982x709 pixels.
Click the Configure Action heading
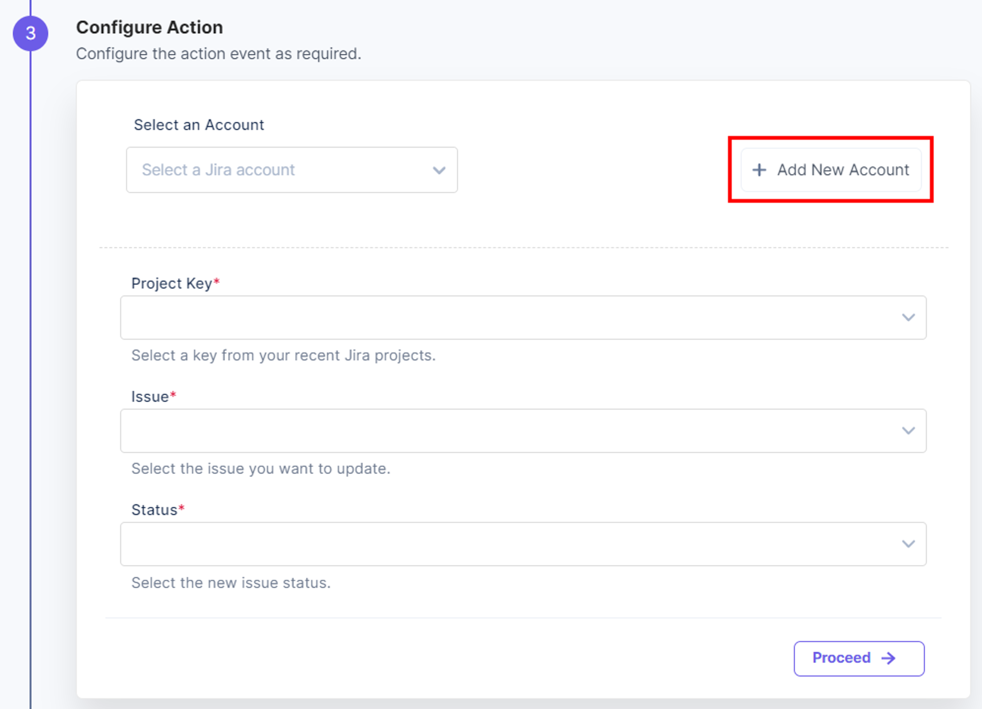(149, 27)
